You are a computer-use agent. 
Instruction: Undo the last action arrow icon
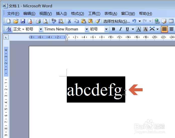coord(134,21)
